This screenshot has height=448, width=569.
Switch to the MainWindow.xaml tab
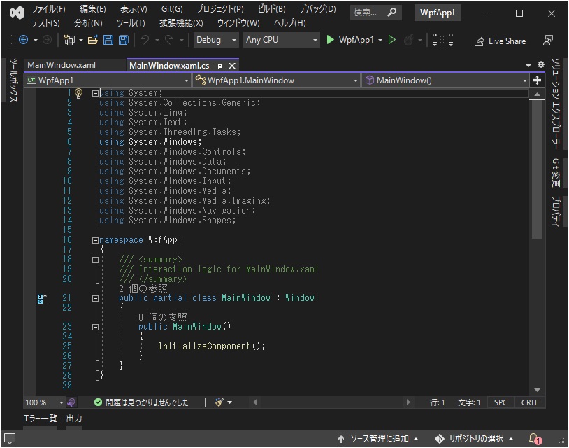click(62, 65)
